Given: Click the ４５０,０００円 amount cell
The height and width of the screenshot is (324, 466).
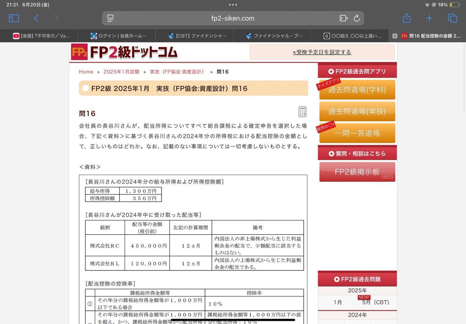Looking at the screenshot, I should 147,246.
